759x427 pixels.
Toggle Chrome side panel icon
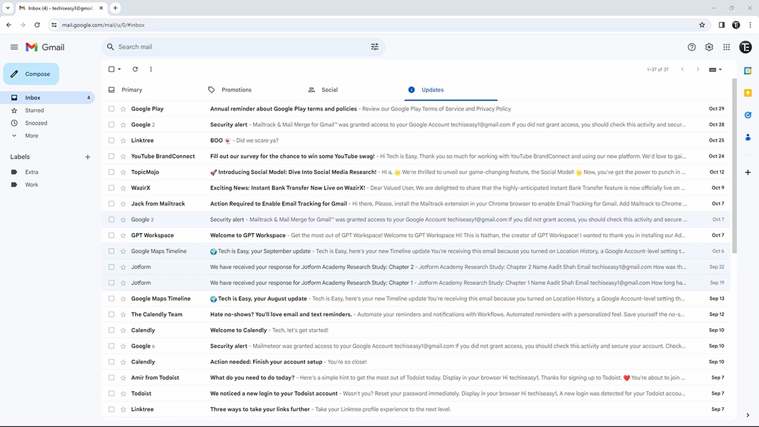point(721,25)
